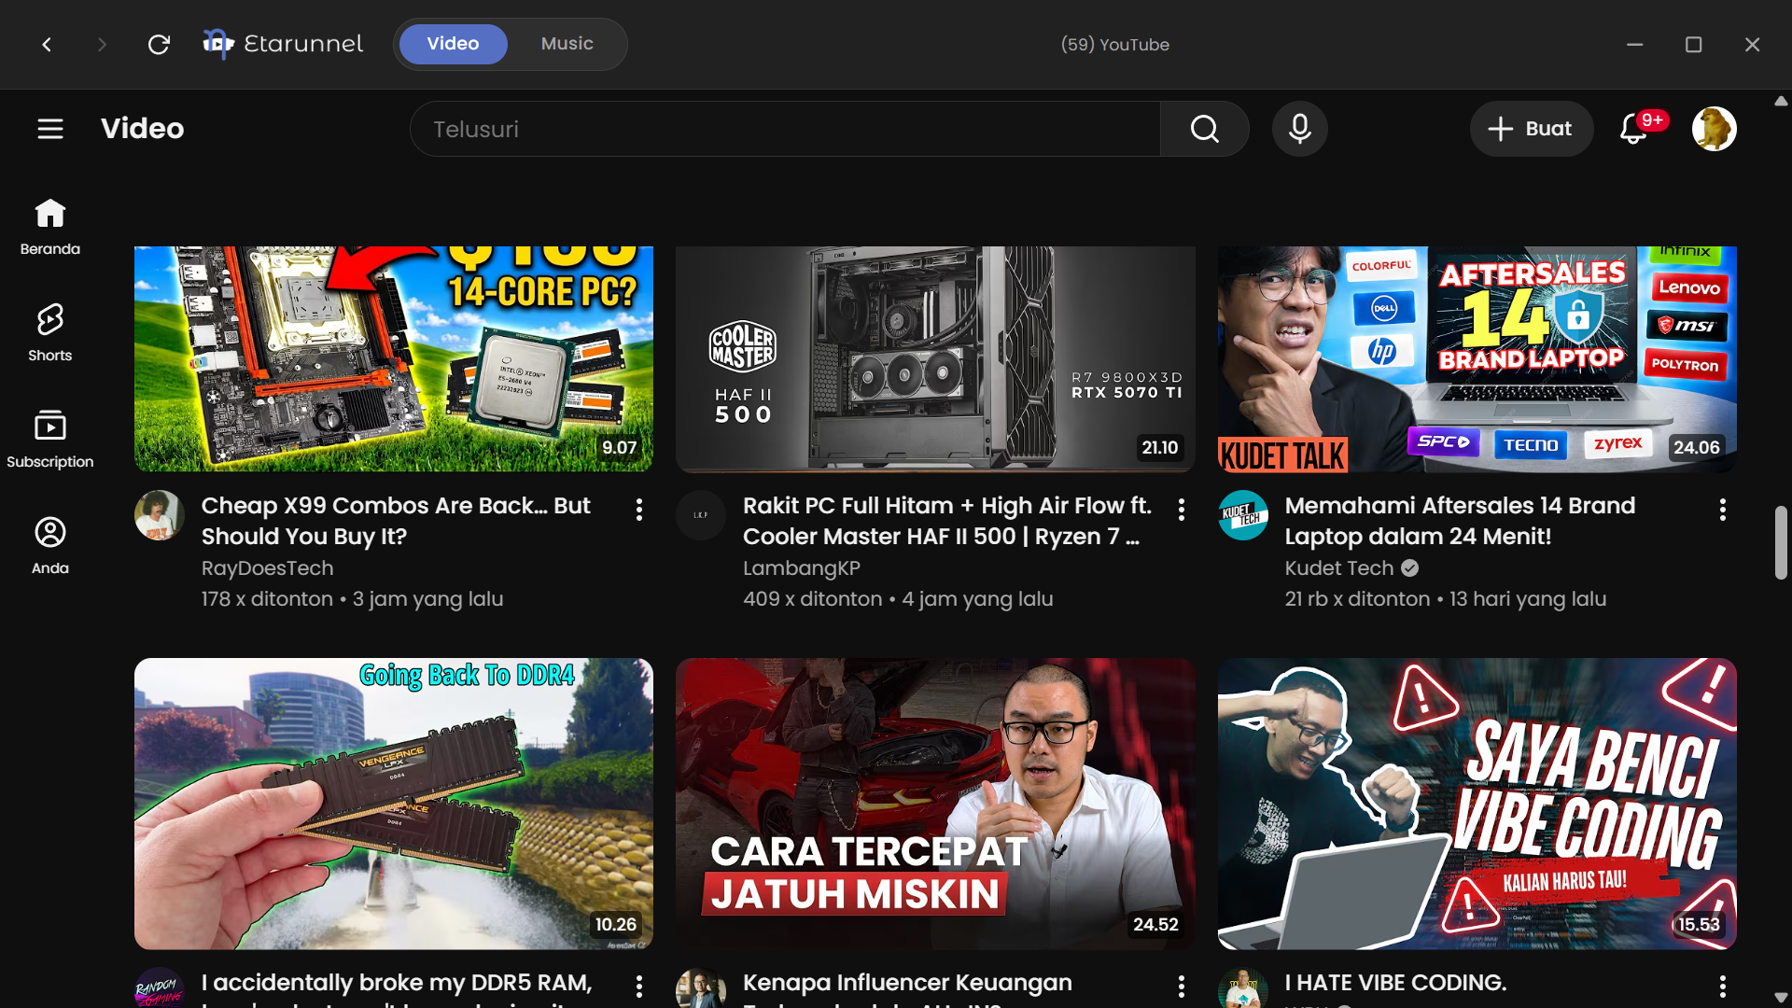The image size is (1792, 1008).
Task: Open options menu for Kenapa Influencer Keuangan video
Action: [1182, 987]
